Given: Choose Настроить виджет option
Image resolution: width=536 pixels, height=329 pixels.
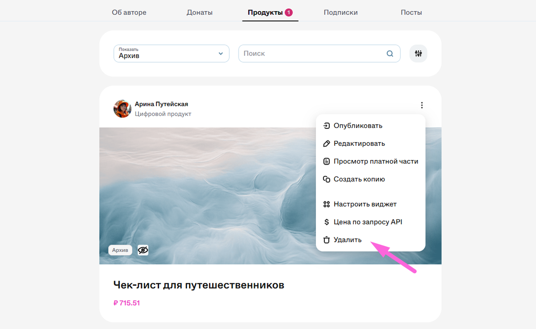Looking at the screenshot, I should click(370, 204).
